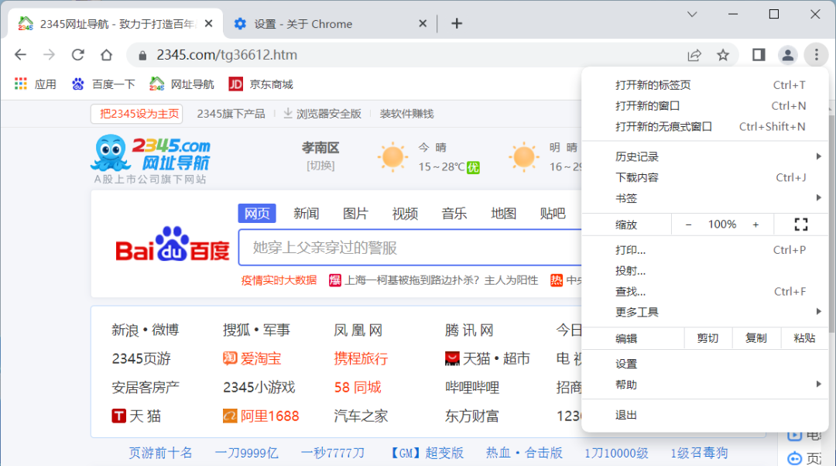This screenshot has width=836, height=466.
Task: Open 装软件赚钱 link
Action: [x=406, y=114]
